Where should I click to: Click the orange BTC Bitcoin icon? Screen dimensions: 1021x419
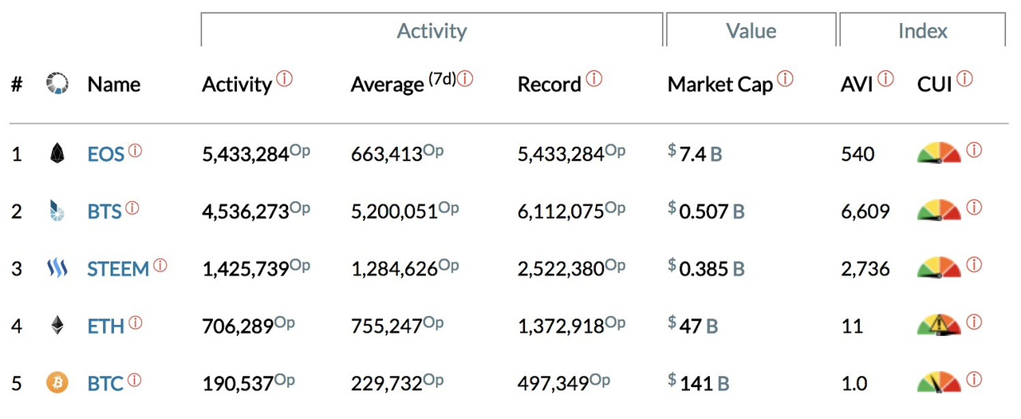pyautogui.click(x=57, y=382)
